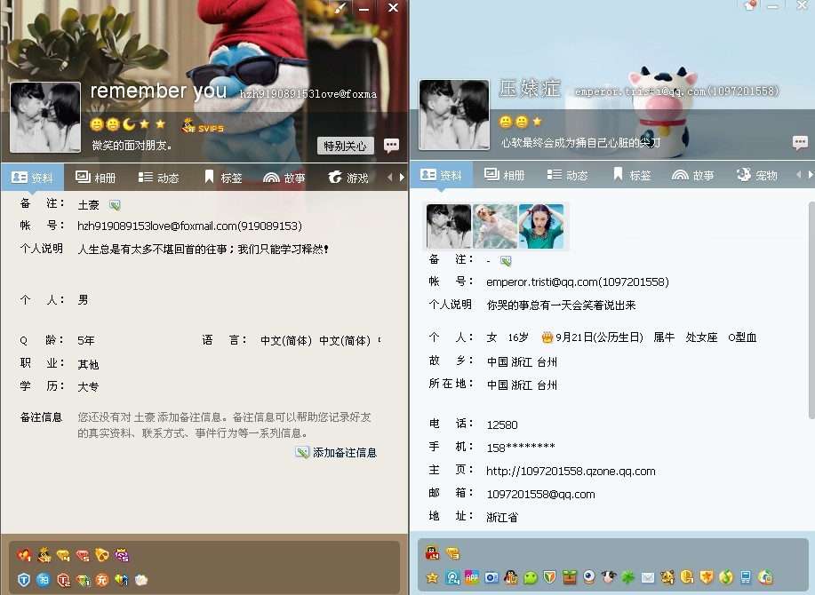Open the couple photo thumbnail in right window
The height and width of the screenshot is (595, 815).
click(449, 226)
